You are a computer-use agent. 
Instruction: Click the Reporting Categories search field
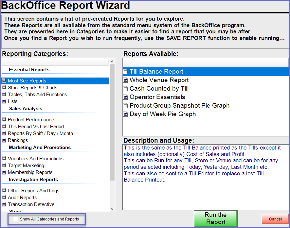point(55,62)
